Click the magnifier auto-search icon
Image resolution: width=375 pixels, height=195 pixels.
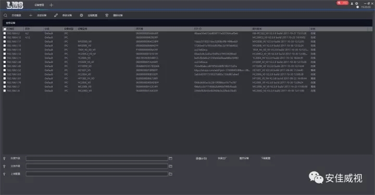pos(5,15)
